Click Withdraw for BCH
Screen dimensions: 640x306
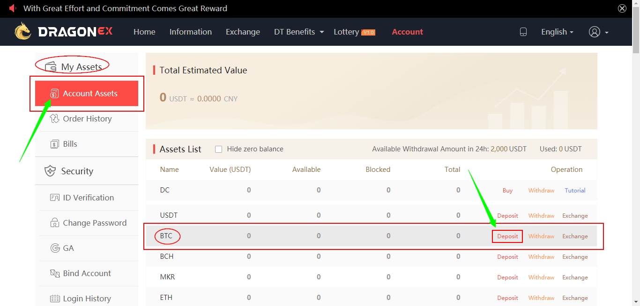point(541,257)
